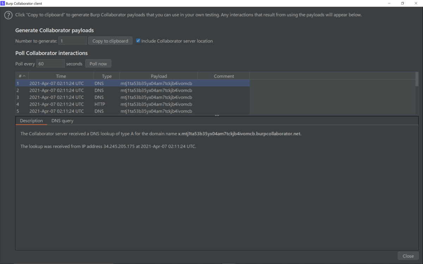Click the split pane divider dots handle
Screen dimensions: 423x264
click(x=217, y=115)
